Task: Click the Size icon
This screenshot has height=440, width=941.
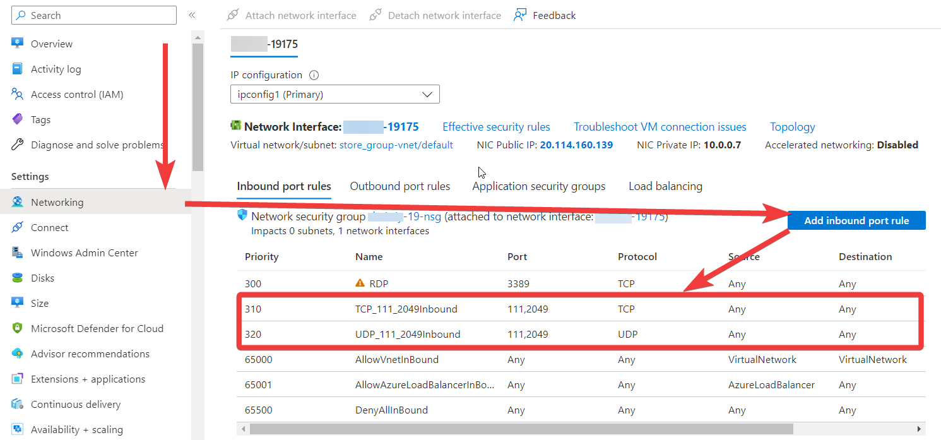Action: (x=18, y=303)
